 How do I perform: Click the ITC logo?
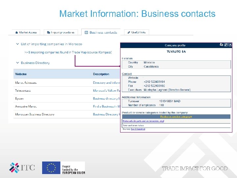pyautogui.click(x=22, y=168)
